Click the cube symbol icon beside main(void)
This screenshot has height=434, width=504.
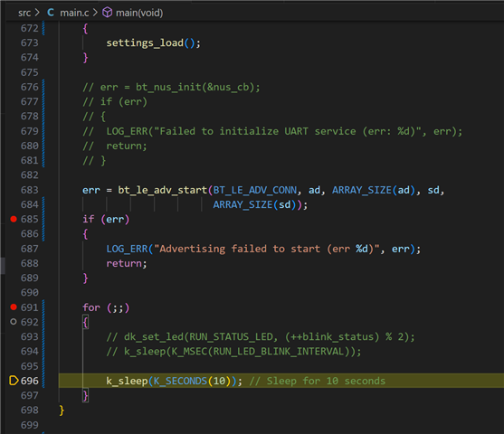tap(108, 13)
